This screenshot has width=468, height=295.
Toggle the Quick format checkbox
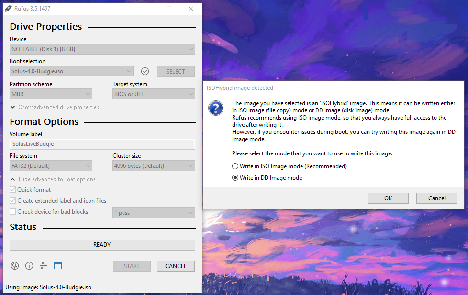click(13, 190)
